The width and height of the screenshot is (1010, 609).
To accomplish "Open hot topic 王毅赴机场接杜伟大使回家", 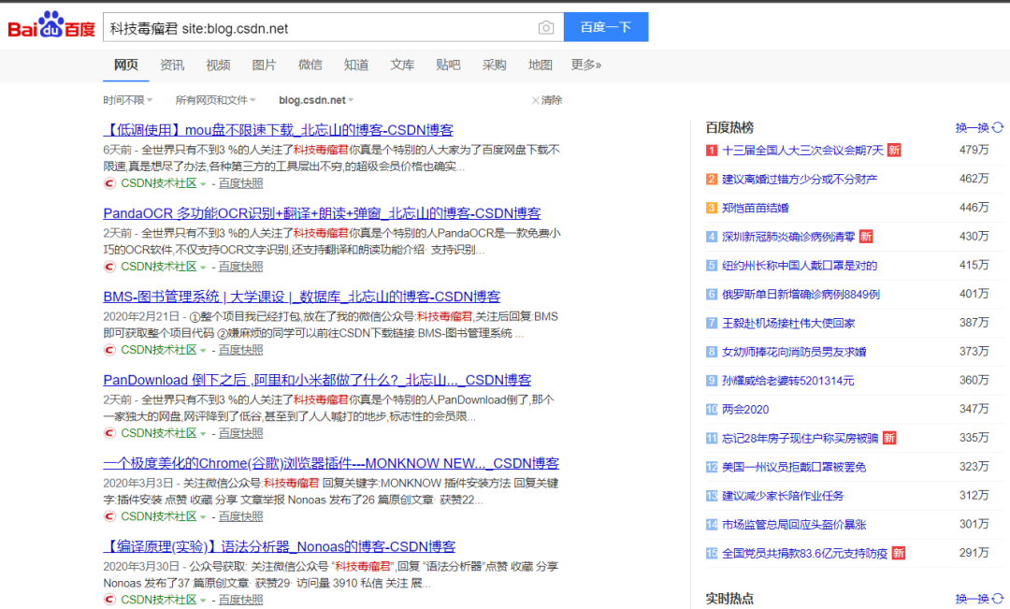I will click(x=788, y=324).
